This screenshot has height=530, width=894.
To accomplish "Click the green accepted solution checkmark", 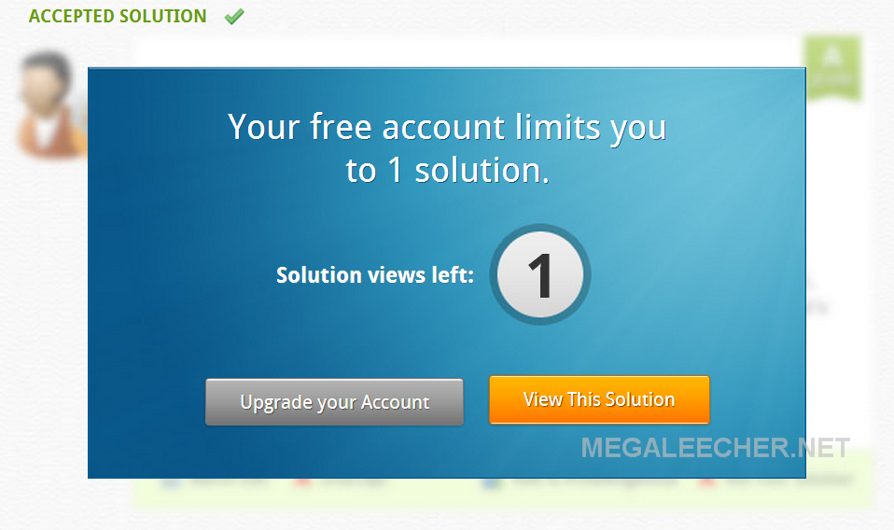I will tap(233, 17).
